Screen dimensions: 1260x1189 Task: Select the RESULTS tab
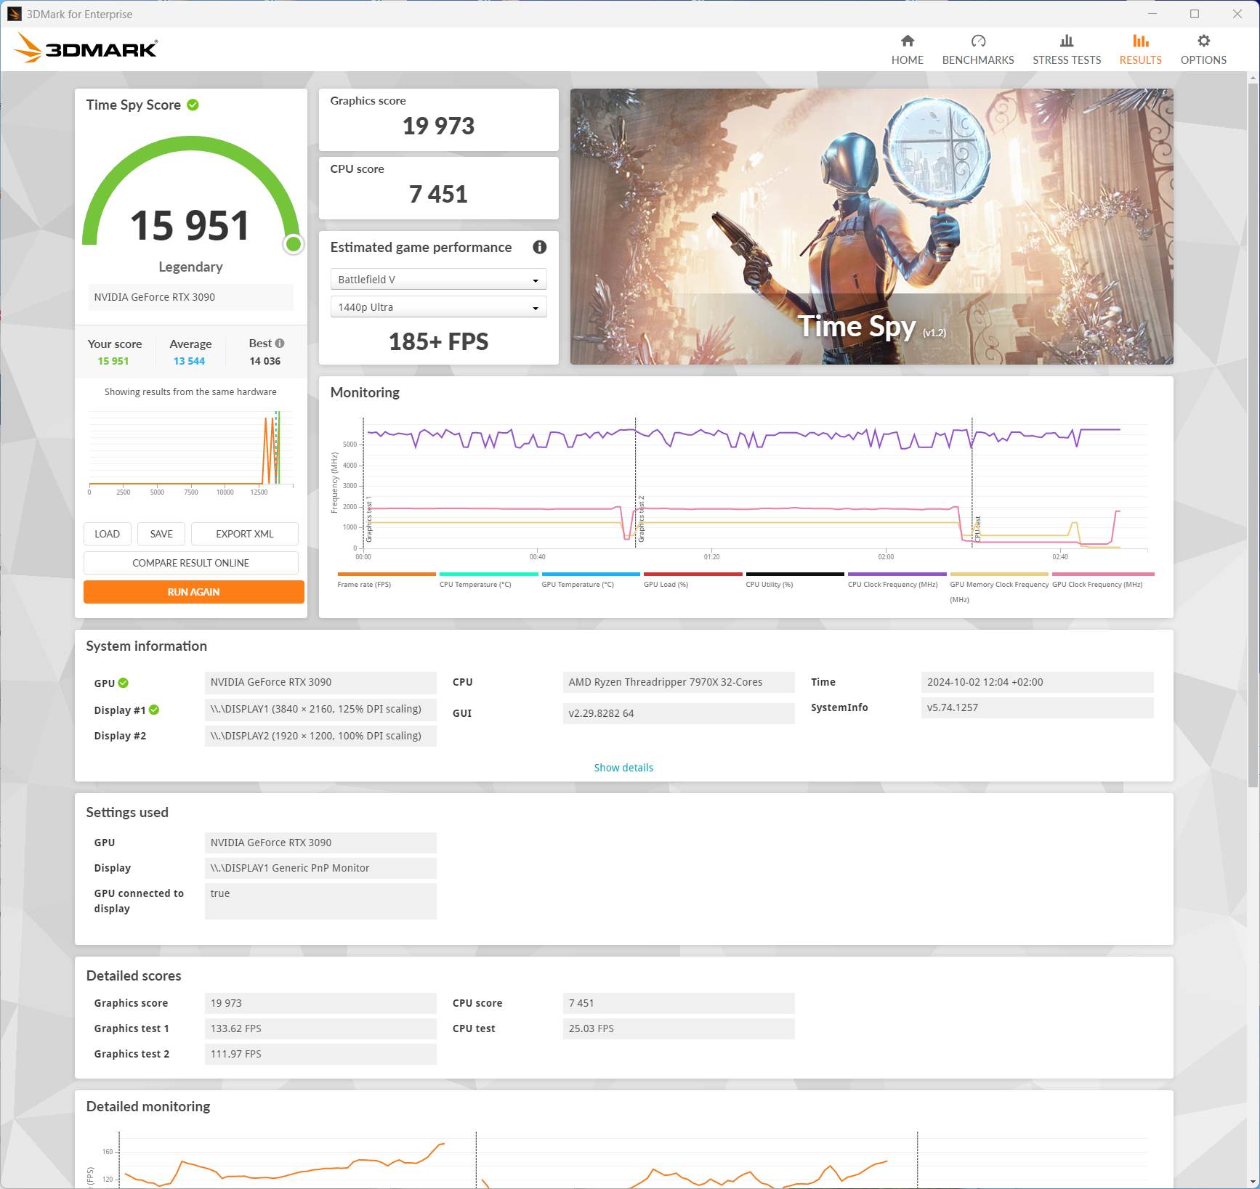click(1140, 49)
